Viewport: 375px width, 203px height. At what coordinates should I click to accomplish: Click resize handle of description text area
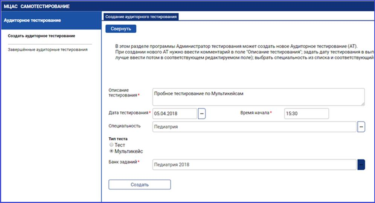coord(363,104)
